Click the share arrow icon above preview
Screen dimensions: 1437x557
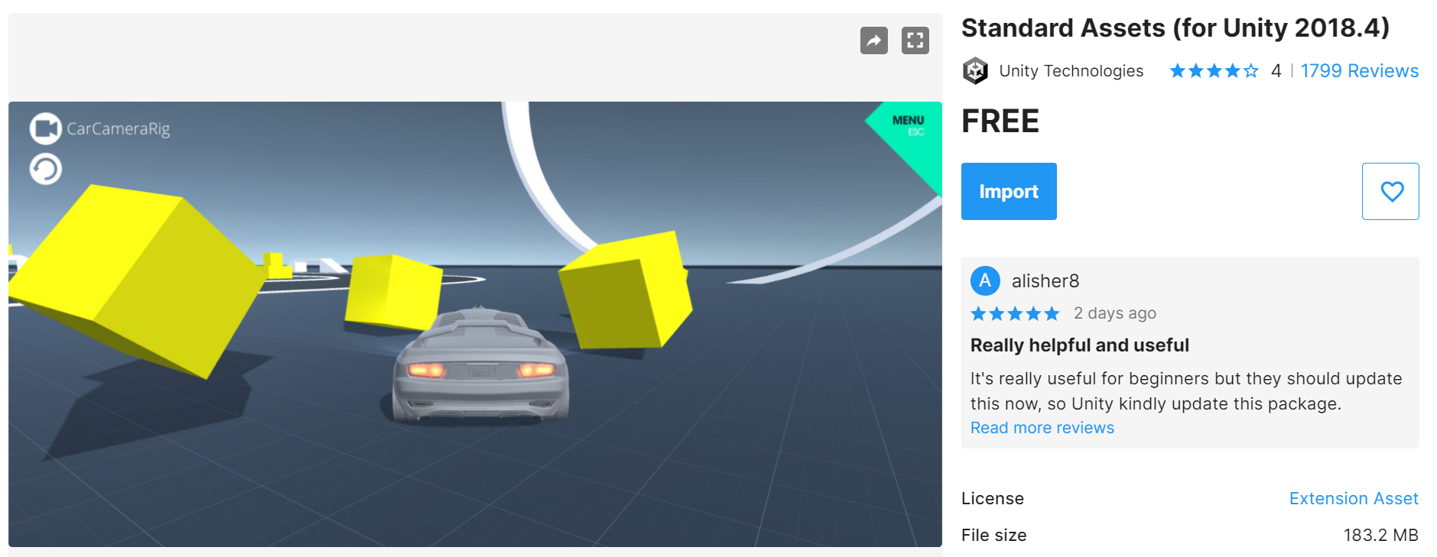(873, 40)
